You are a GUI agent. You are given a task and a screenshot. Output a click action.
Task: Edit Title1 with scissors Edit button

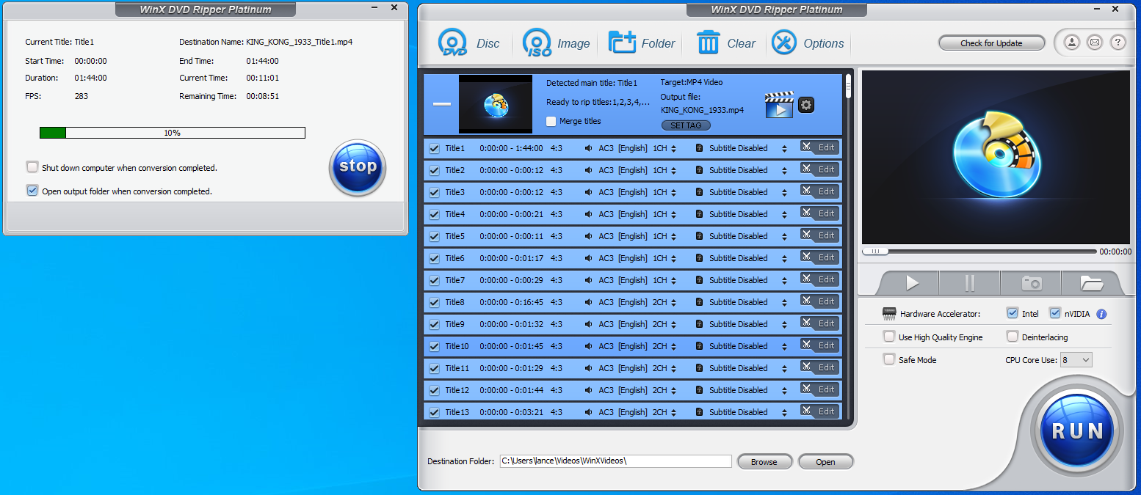[x=819, y=147]
